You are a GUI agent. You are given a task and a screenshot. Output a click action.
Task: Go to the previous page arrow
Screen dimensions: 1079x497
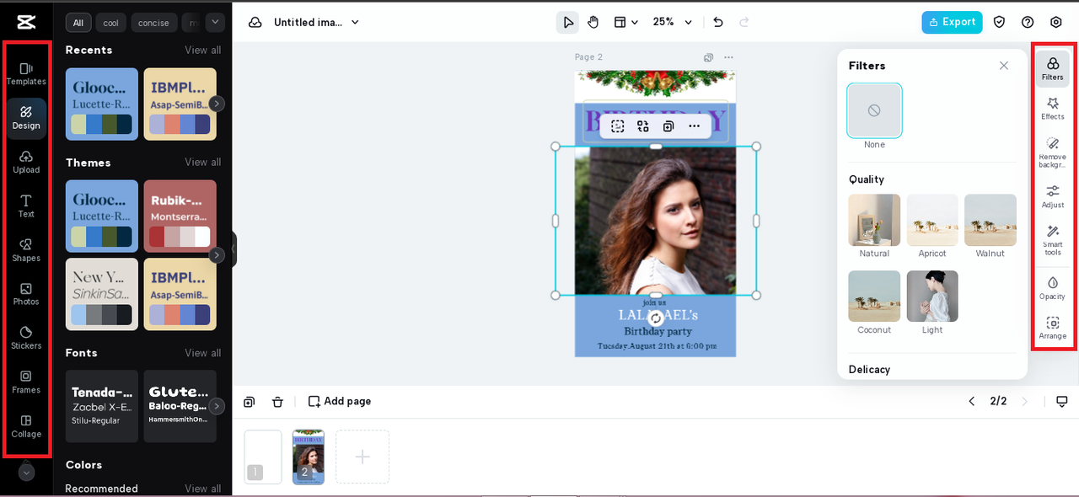(971, 402)
